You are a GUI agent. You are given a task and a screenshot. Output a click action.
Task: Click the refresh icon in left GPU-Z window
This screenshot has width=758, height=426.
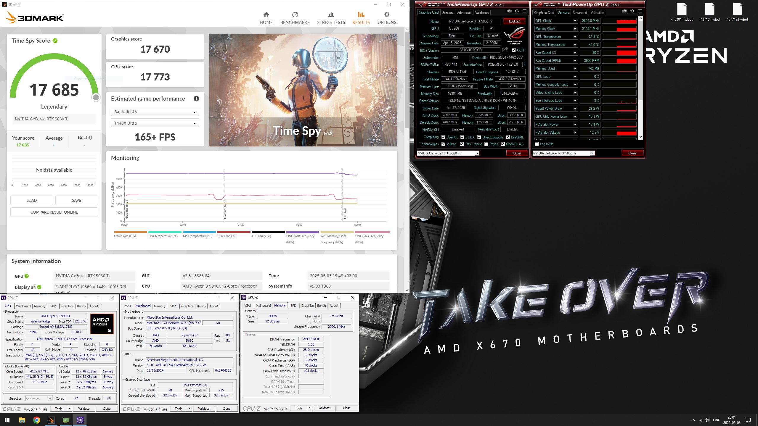click(517, 11)
